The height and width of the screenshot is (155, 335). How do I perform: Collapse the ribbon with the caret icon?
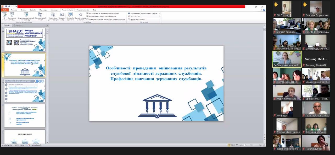(x=261, y=10)
